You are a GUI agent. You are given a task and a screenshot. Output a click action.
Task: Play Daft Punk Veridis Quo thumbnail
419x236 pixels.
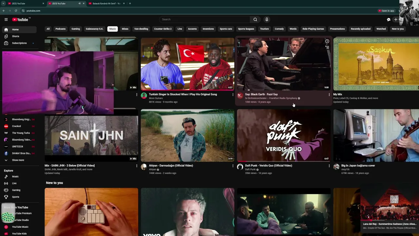coord(284,135)
